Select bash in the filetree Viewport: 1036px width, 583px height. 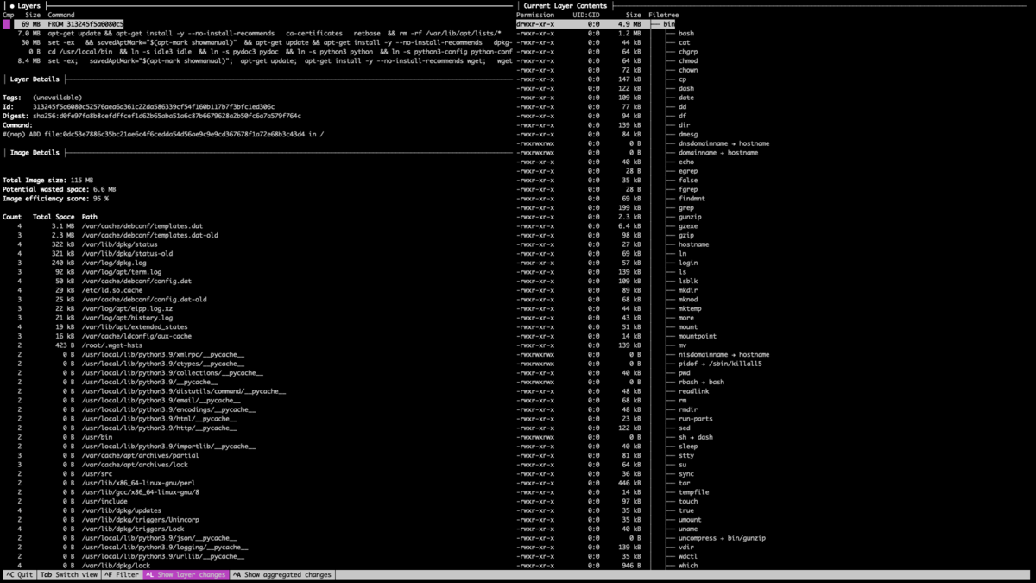685,34
